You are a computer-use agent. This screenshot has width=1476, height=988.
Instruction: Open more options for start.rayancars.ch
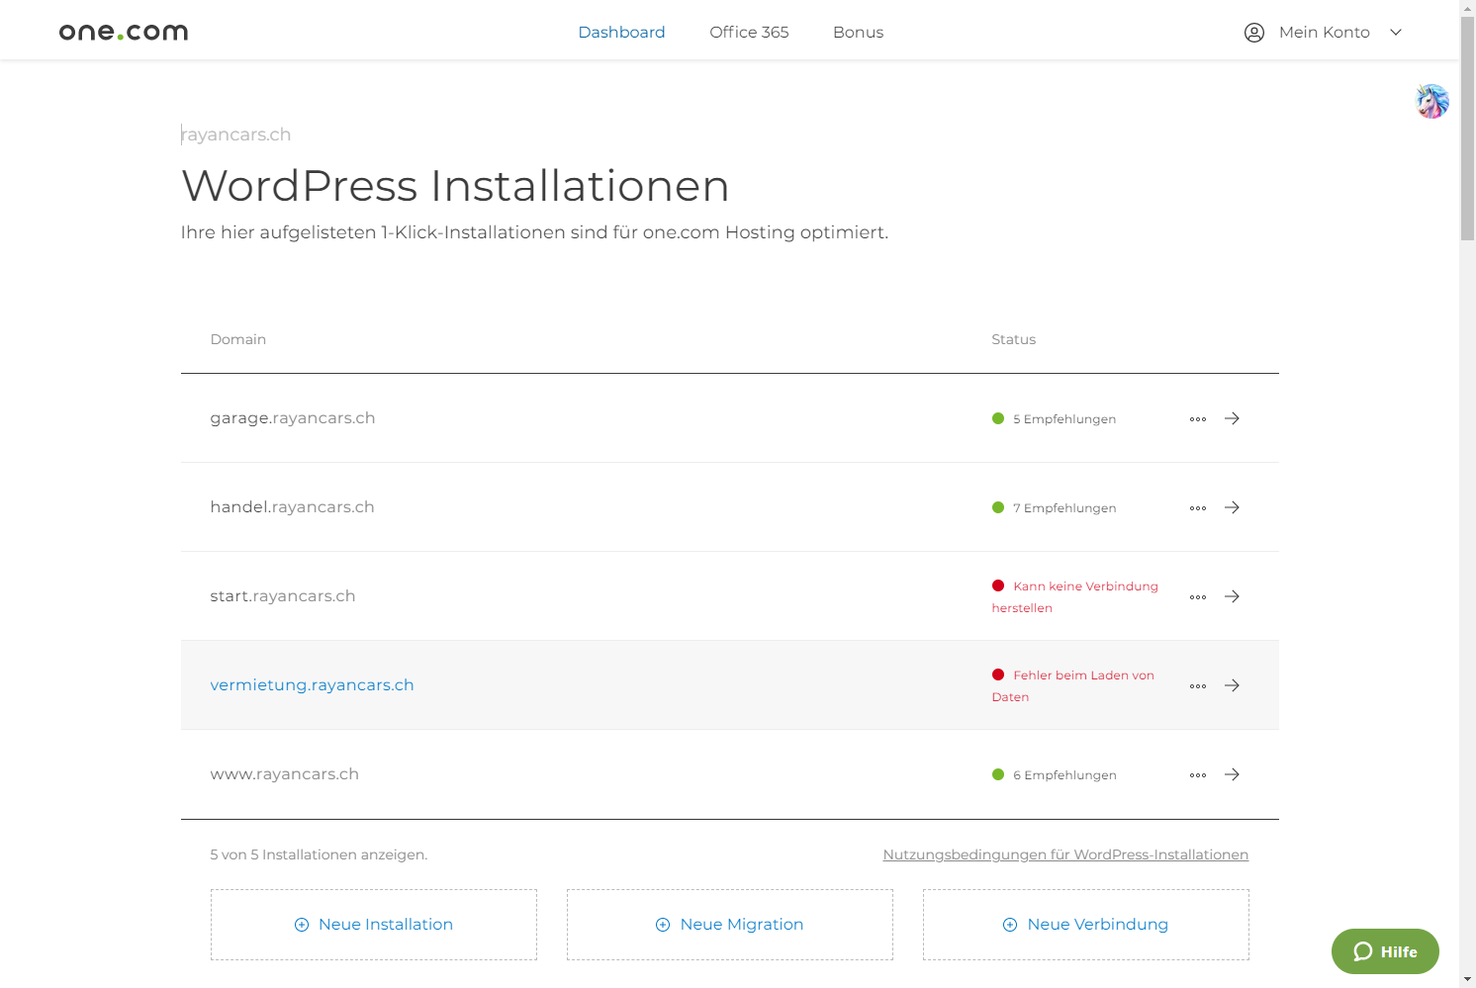[1198, 597]
